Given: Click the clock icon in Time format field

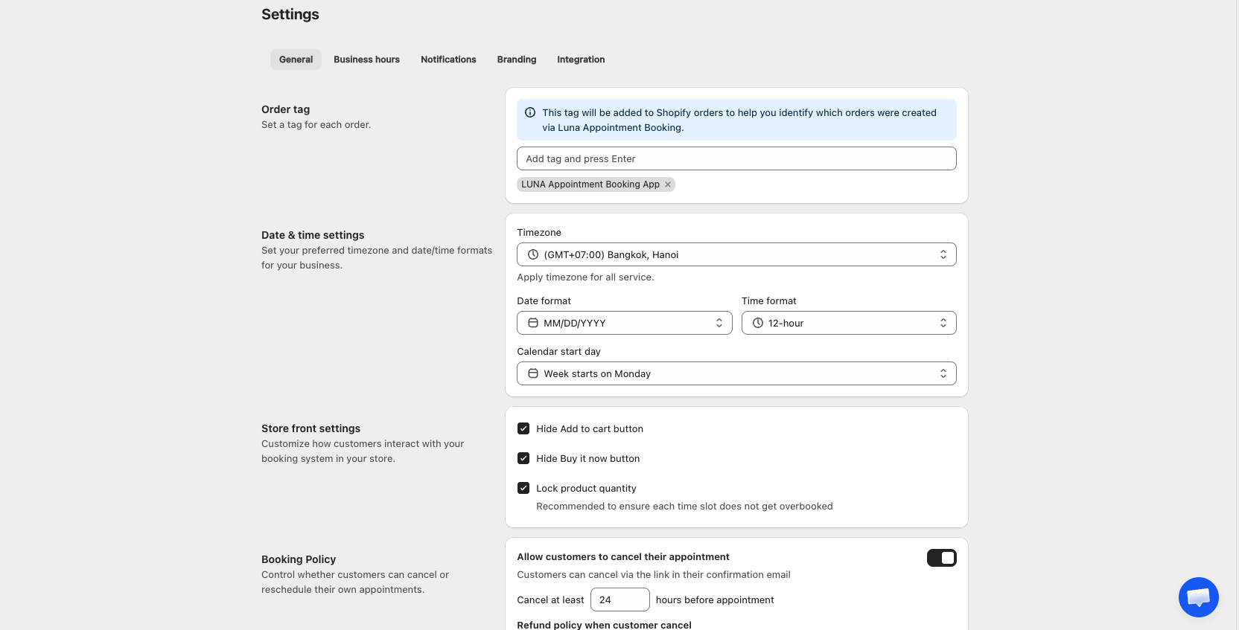Looking at the screenshot, I should [758, 323].
